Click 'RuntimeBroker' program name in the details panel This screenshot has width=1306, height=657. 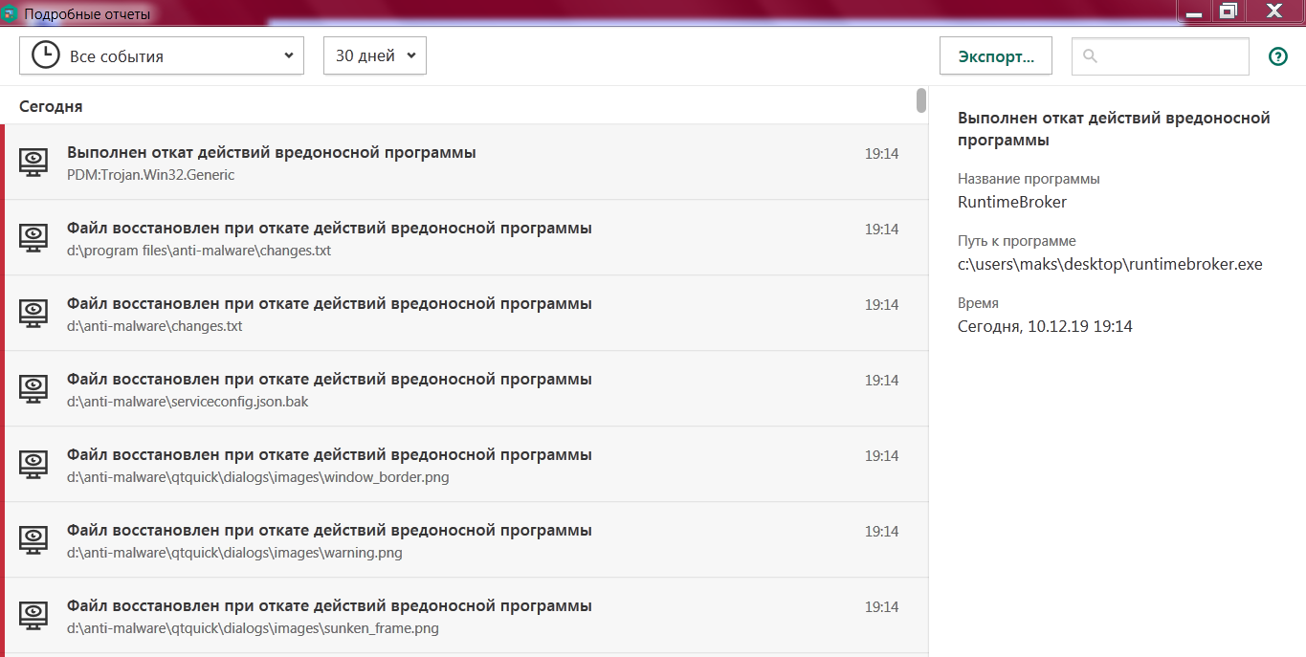(1012, 202)
